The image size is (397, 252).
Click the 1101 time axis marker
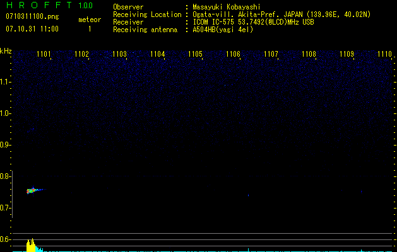pyautogui.click(x=44, y=54)
